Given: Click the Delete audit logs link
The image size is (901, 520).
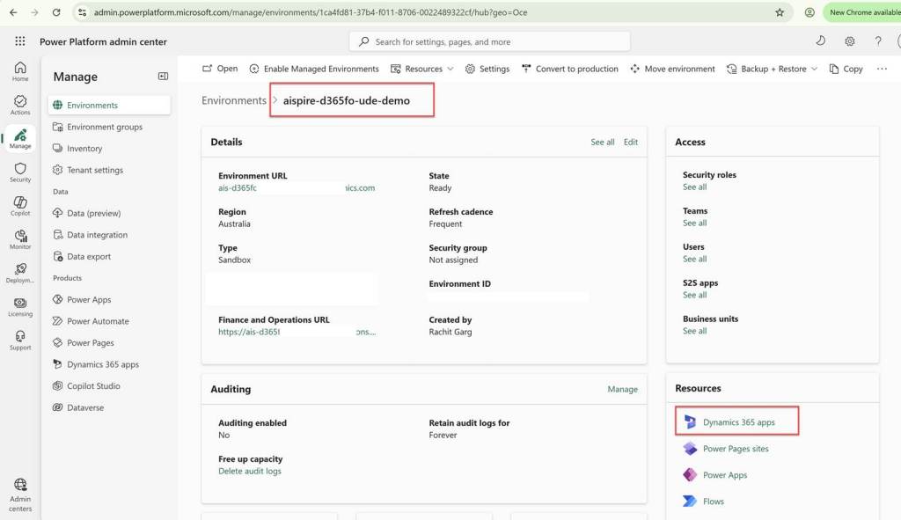Looking at the screenshot, I should [x=250, y=472].
